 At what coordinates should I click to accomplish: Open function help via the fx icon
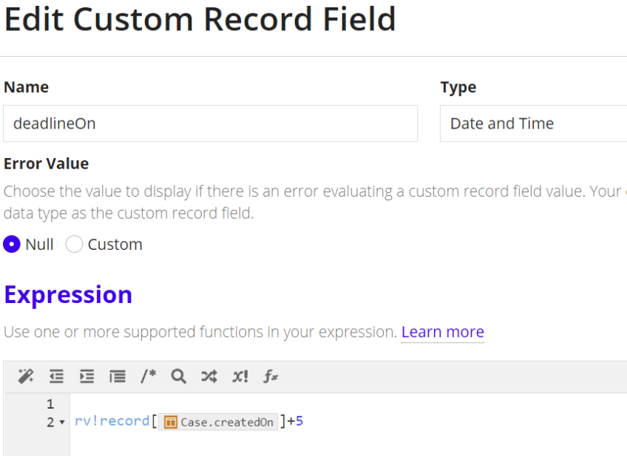pos(270,376)
